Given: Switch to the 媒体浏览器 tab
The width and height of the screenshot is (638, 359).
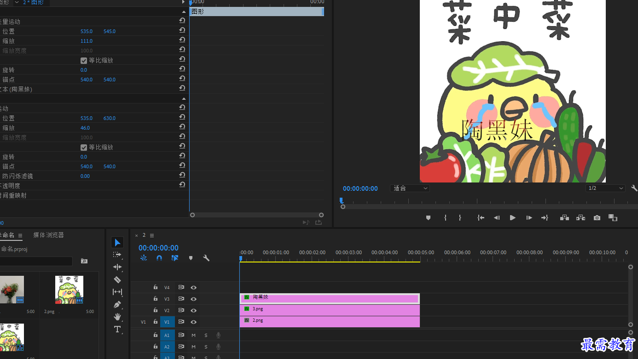Looking at the screenshot, I should [x=48, y=235].
